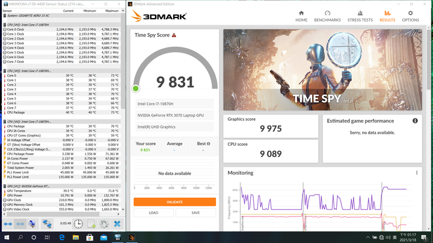Viewport: 433px width, 243px height.
Task: Click the warning triangle next to Time Spy Score
Action: point(174,35)
